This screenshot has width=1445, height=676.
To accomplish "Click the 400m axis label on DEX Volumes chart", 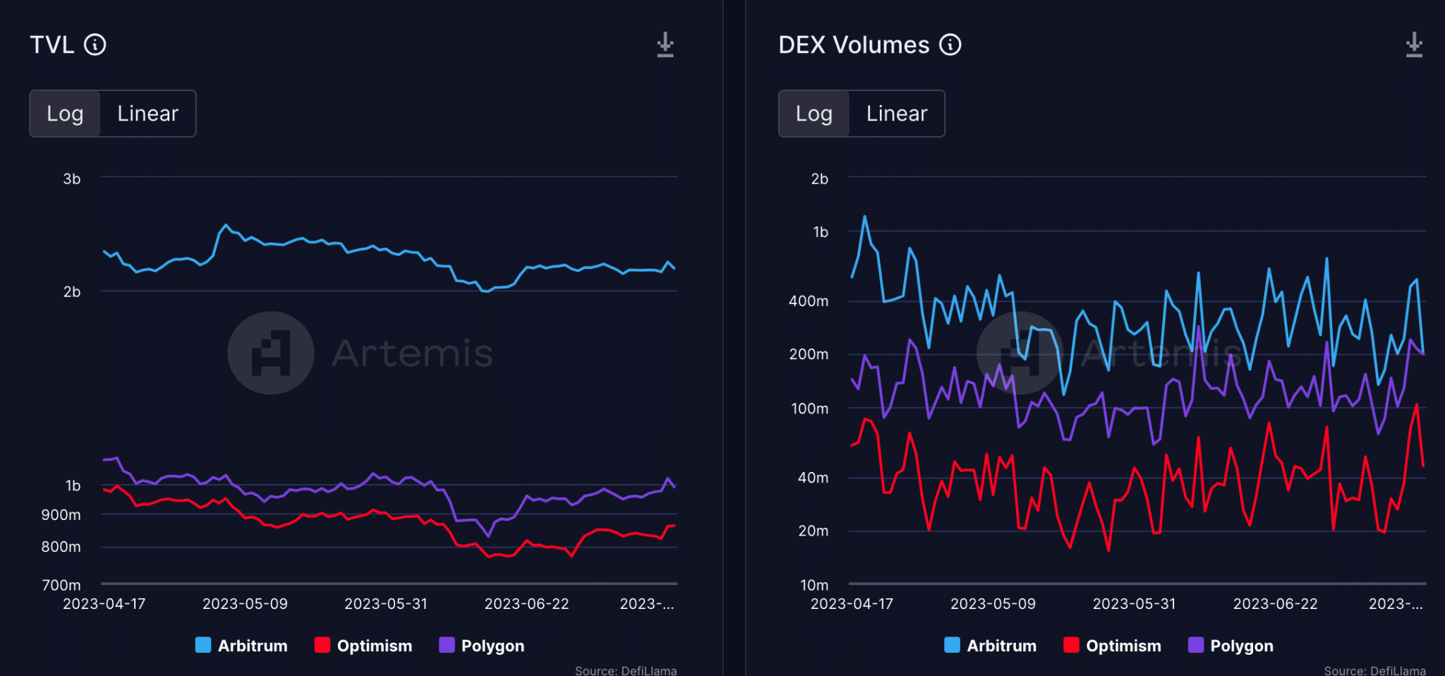I will [x=809, y=301].
